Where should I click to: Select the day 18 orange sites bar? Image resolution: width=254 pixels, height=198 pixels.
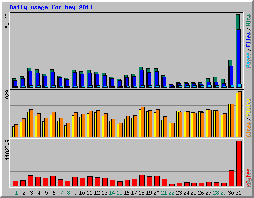[x=143, y=122]
